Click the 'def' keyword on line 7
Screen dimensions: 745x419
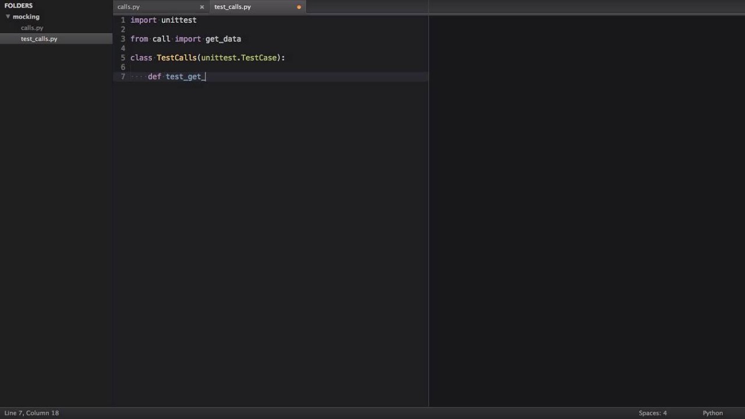tap(154, 76)
